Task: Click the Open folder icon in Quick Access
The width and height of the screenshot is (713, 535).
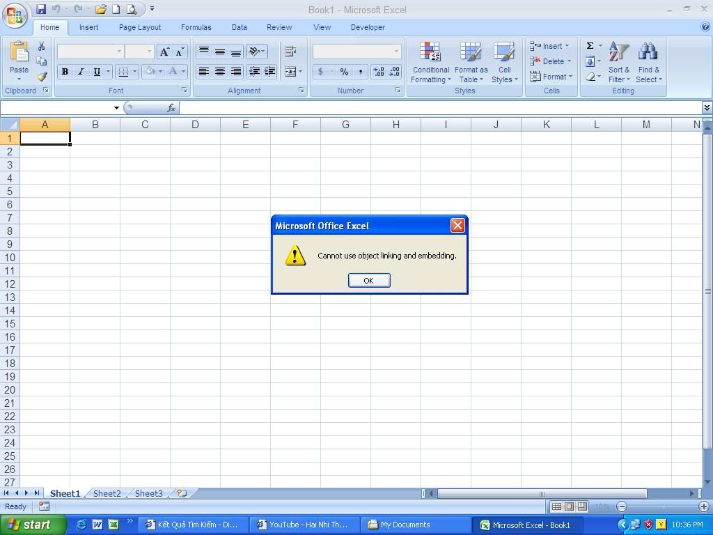Action: (101, 9)
